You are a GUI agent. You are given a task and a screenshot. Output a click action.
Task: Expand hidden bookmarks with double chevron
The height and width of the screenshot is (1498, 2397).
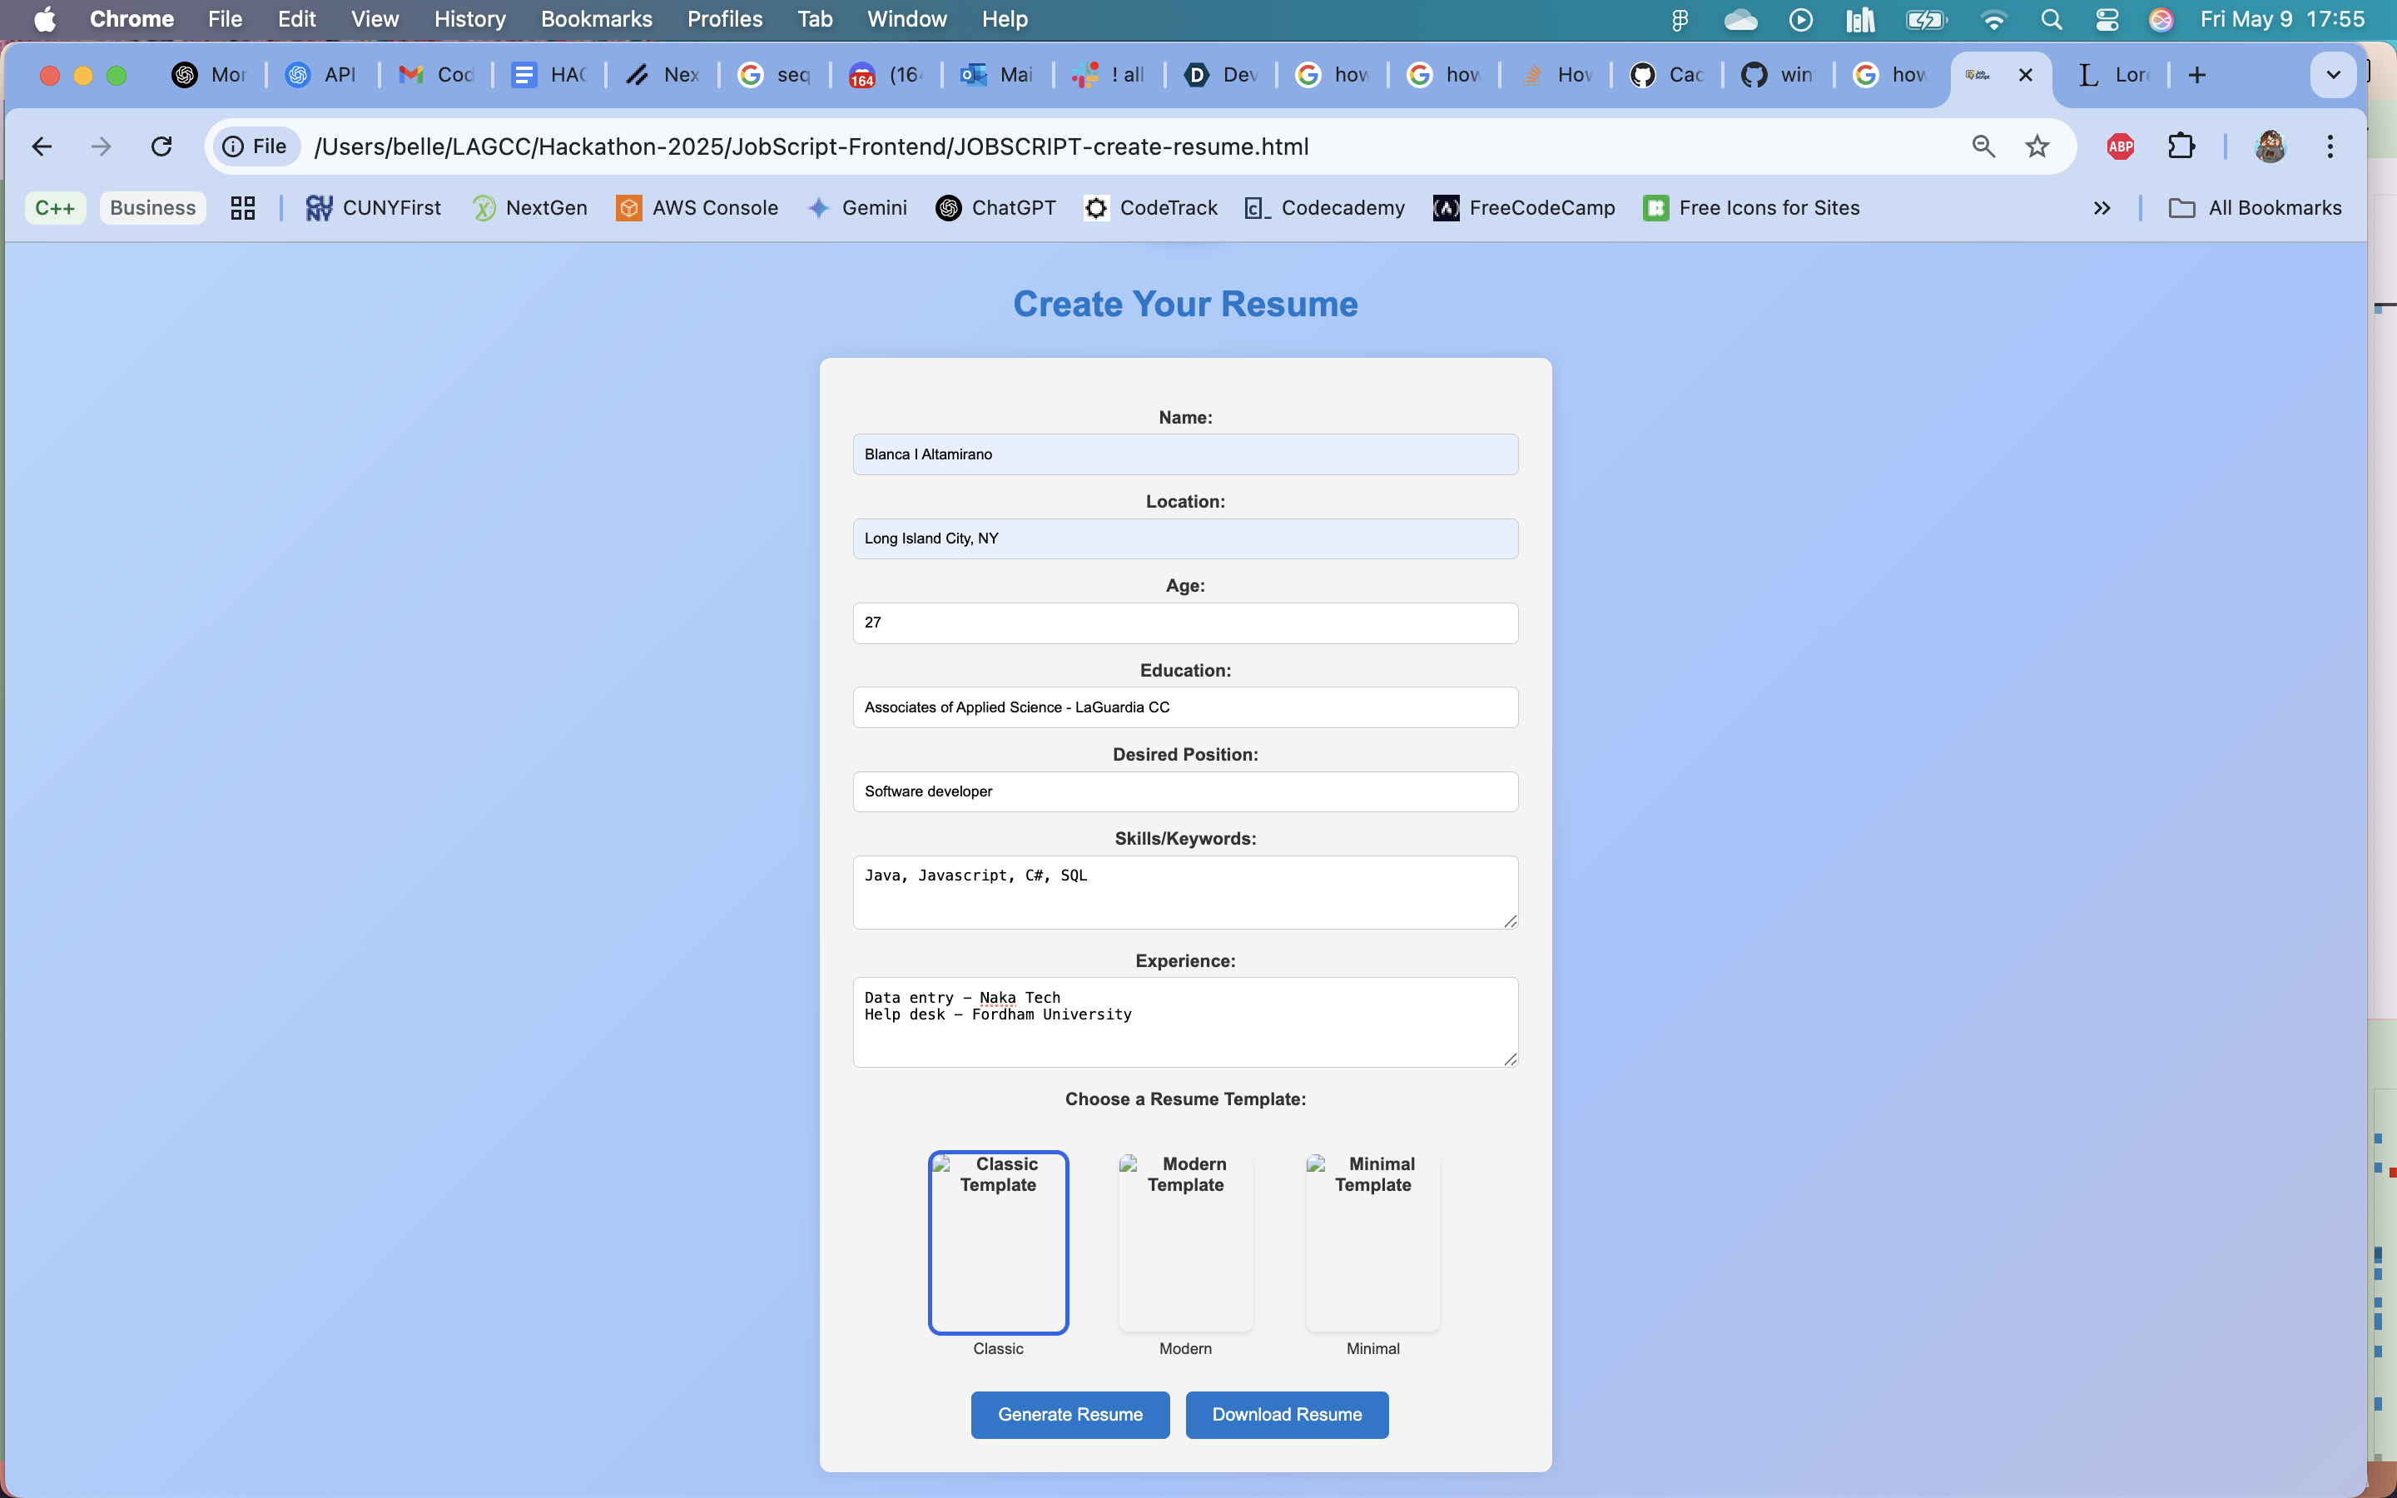(x=2102, y=208)
